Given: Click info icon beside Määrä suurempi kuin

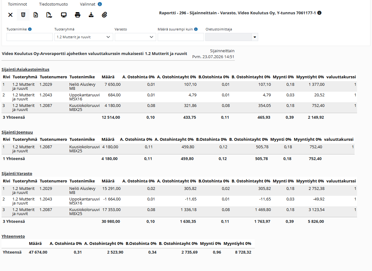Looking at the screenshot, I should (x=196, y=29).
